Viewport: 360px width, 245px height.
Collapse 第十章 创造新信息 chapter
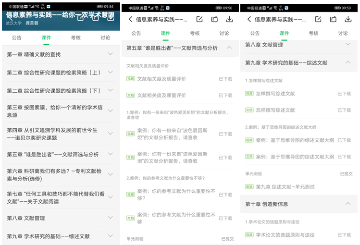348,204
